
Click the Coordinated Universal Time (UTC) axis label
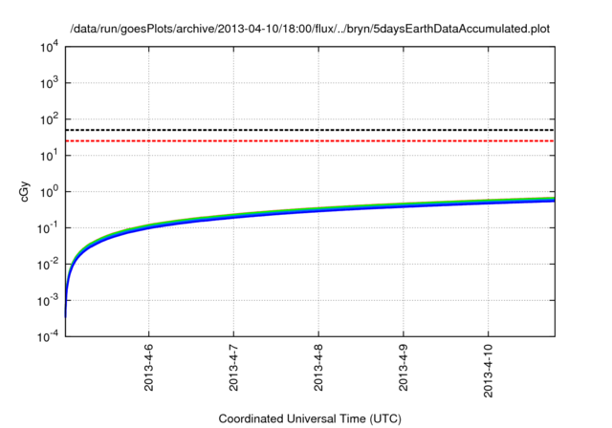pos(310,418)
